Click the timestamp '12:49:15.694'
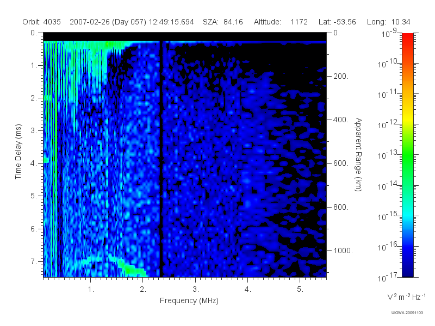435x326 pixels. click(x=171, y=22)
